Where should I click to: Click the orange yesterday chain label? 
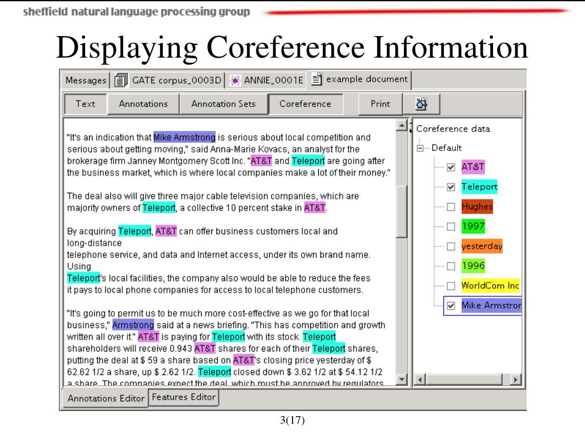click(482, 246)
